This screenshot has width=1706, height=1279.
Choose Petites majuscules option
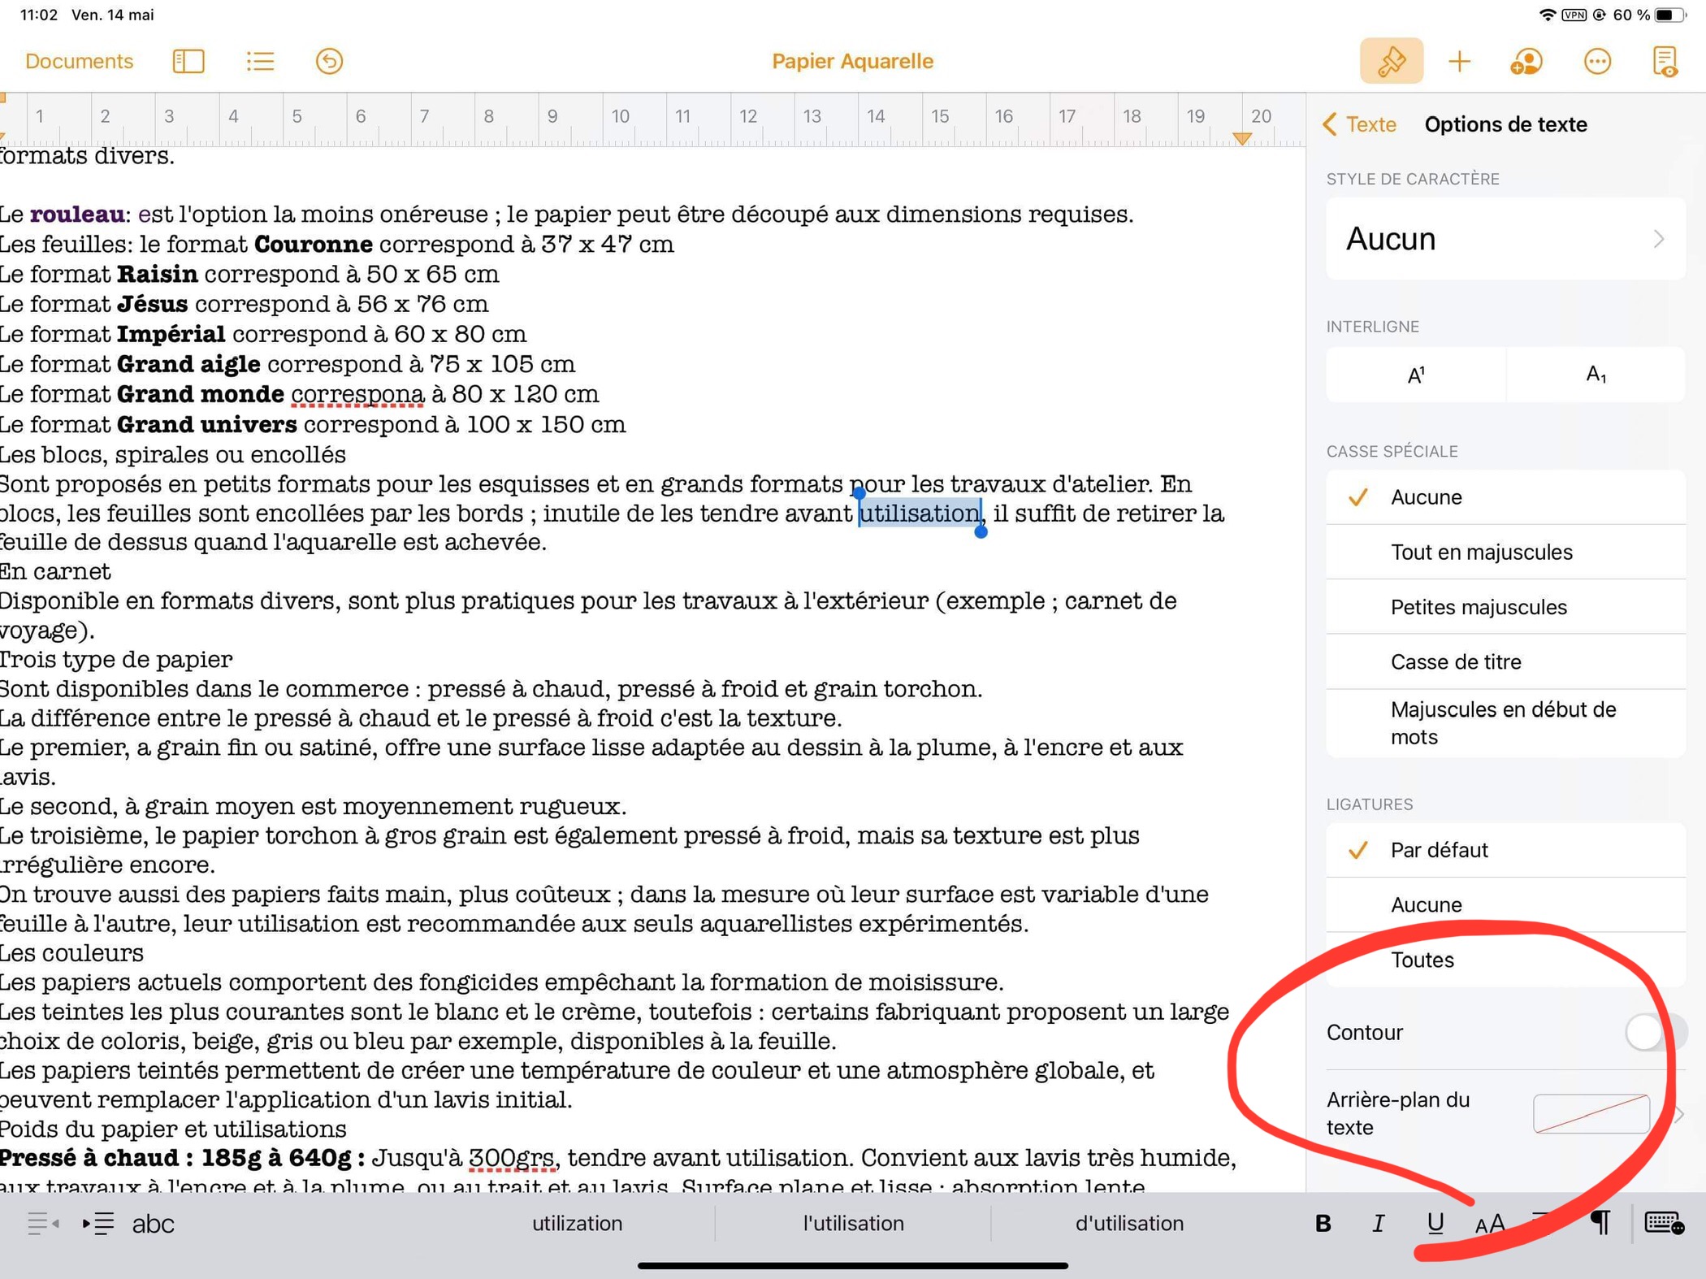1478,607
